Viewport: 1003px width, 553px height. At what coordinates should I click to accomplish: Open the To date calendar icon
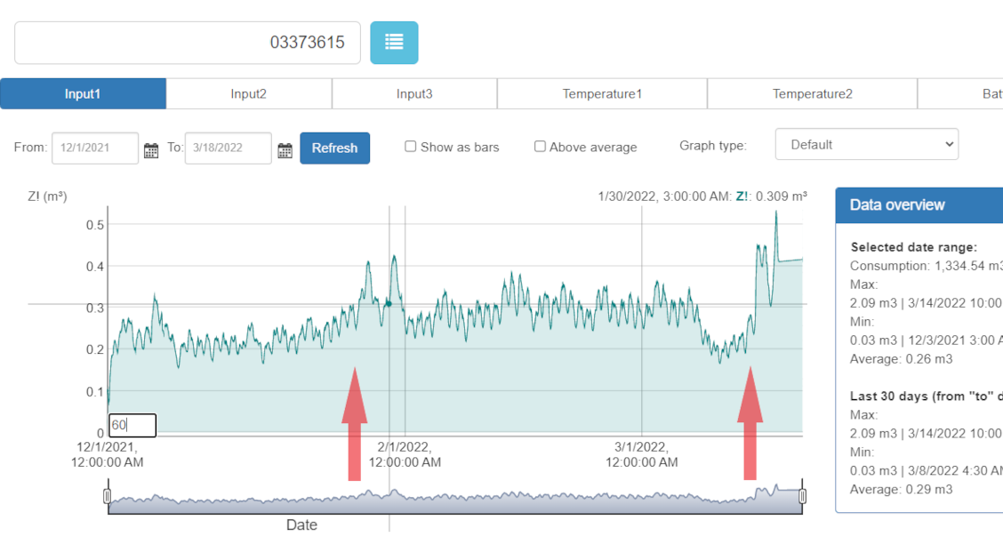click(285, 150)
